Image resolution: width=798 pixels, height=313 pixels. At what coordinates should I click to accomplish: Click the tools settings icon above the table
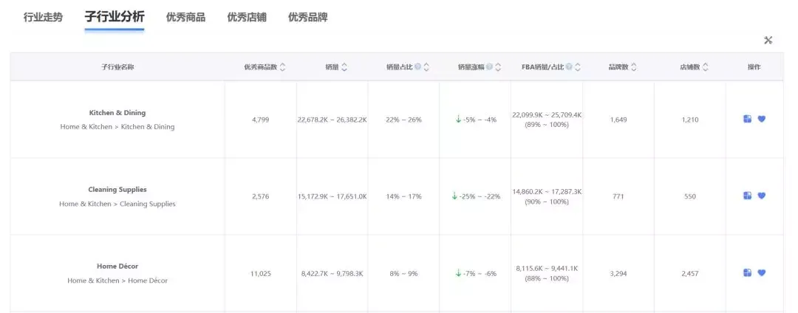coord(768,40)
